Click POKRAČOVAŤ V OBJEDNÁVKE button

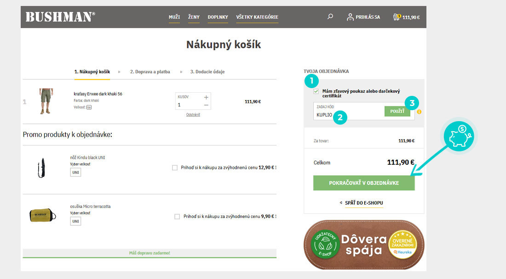[x=364, y=183]
